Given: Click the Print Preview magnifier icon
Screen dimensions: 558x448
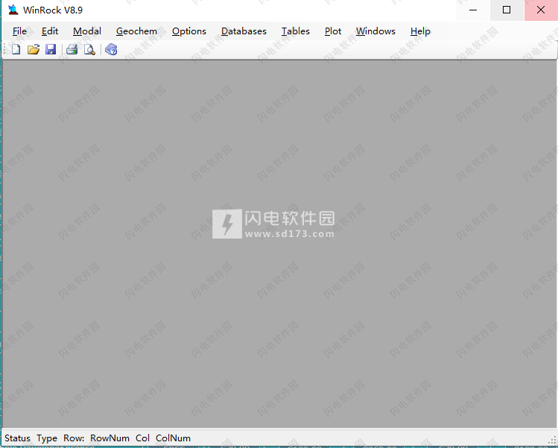Looking at the screenshot, I should pyautogui.click(x=89, y=49).
